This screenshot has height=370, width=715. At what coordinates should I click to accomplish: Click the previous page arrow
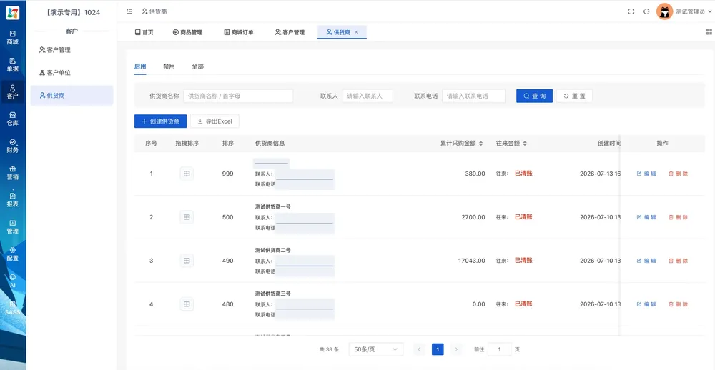(419, 349)
